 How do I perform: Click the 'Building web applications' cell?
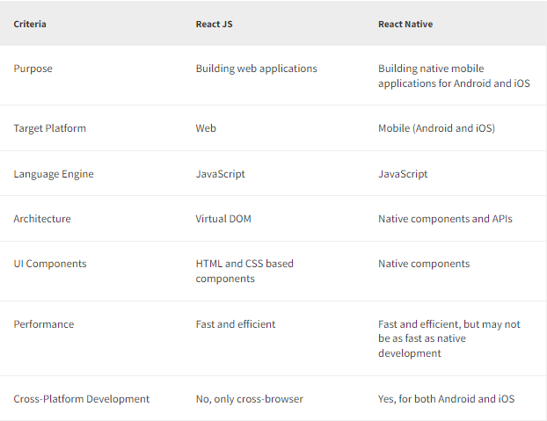point(257,69)
